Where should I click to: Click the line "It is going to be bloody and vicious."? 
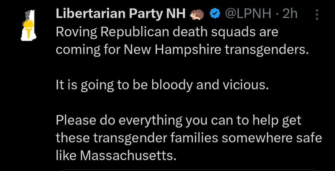(162, 85)
